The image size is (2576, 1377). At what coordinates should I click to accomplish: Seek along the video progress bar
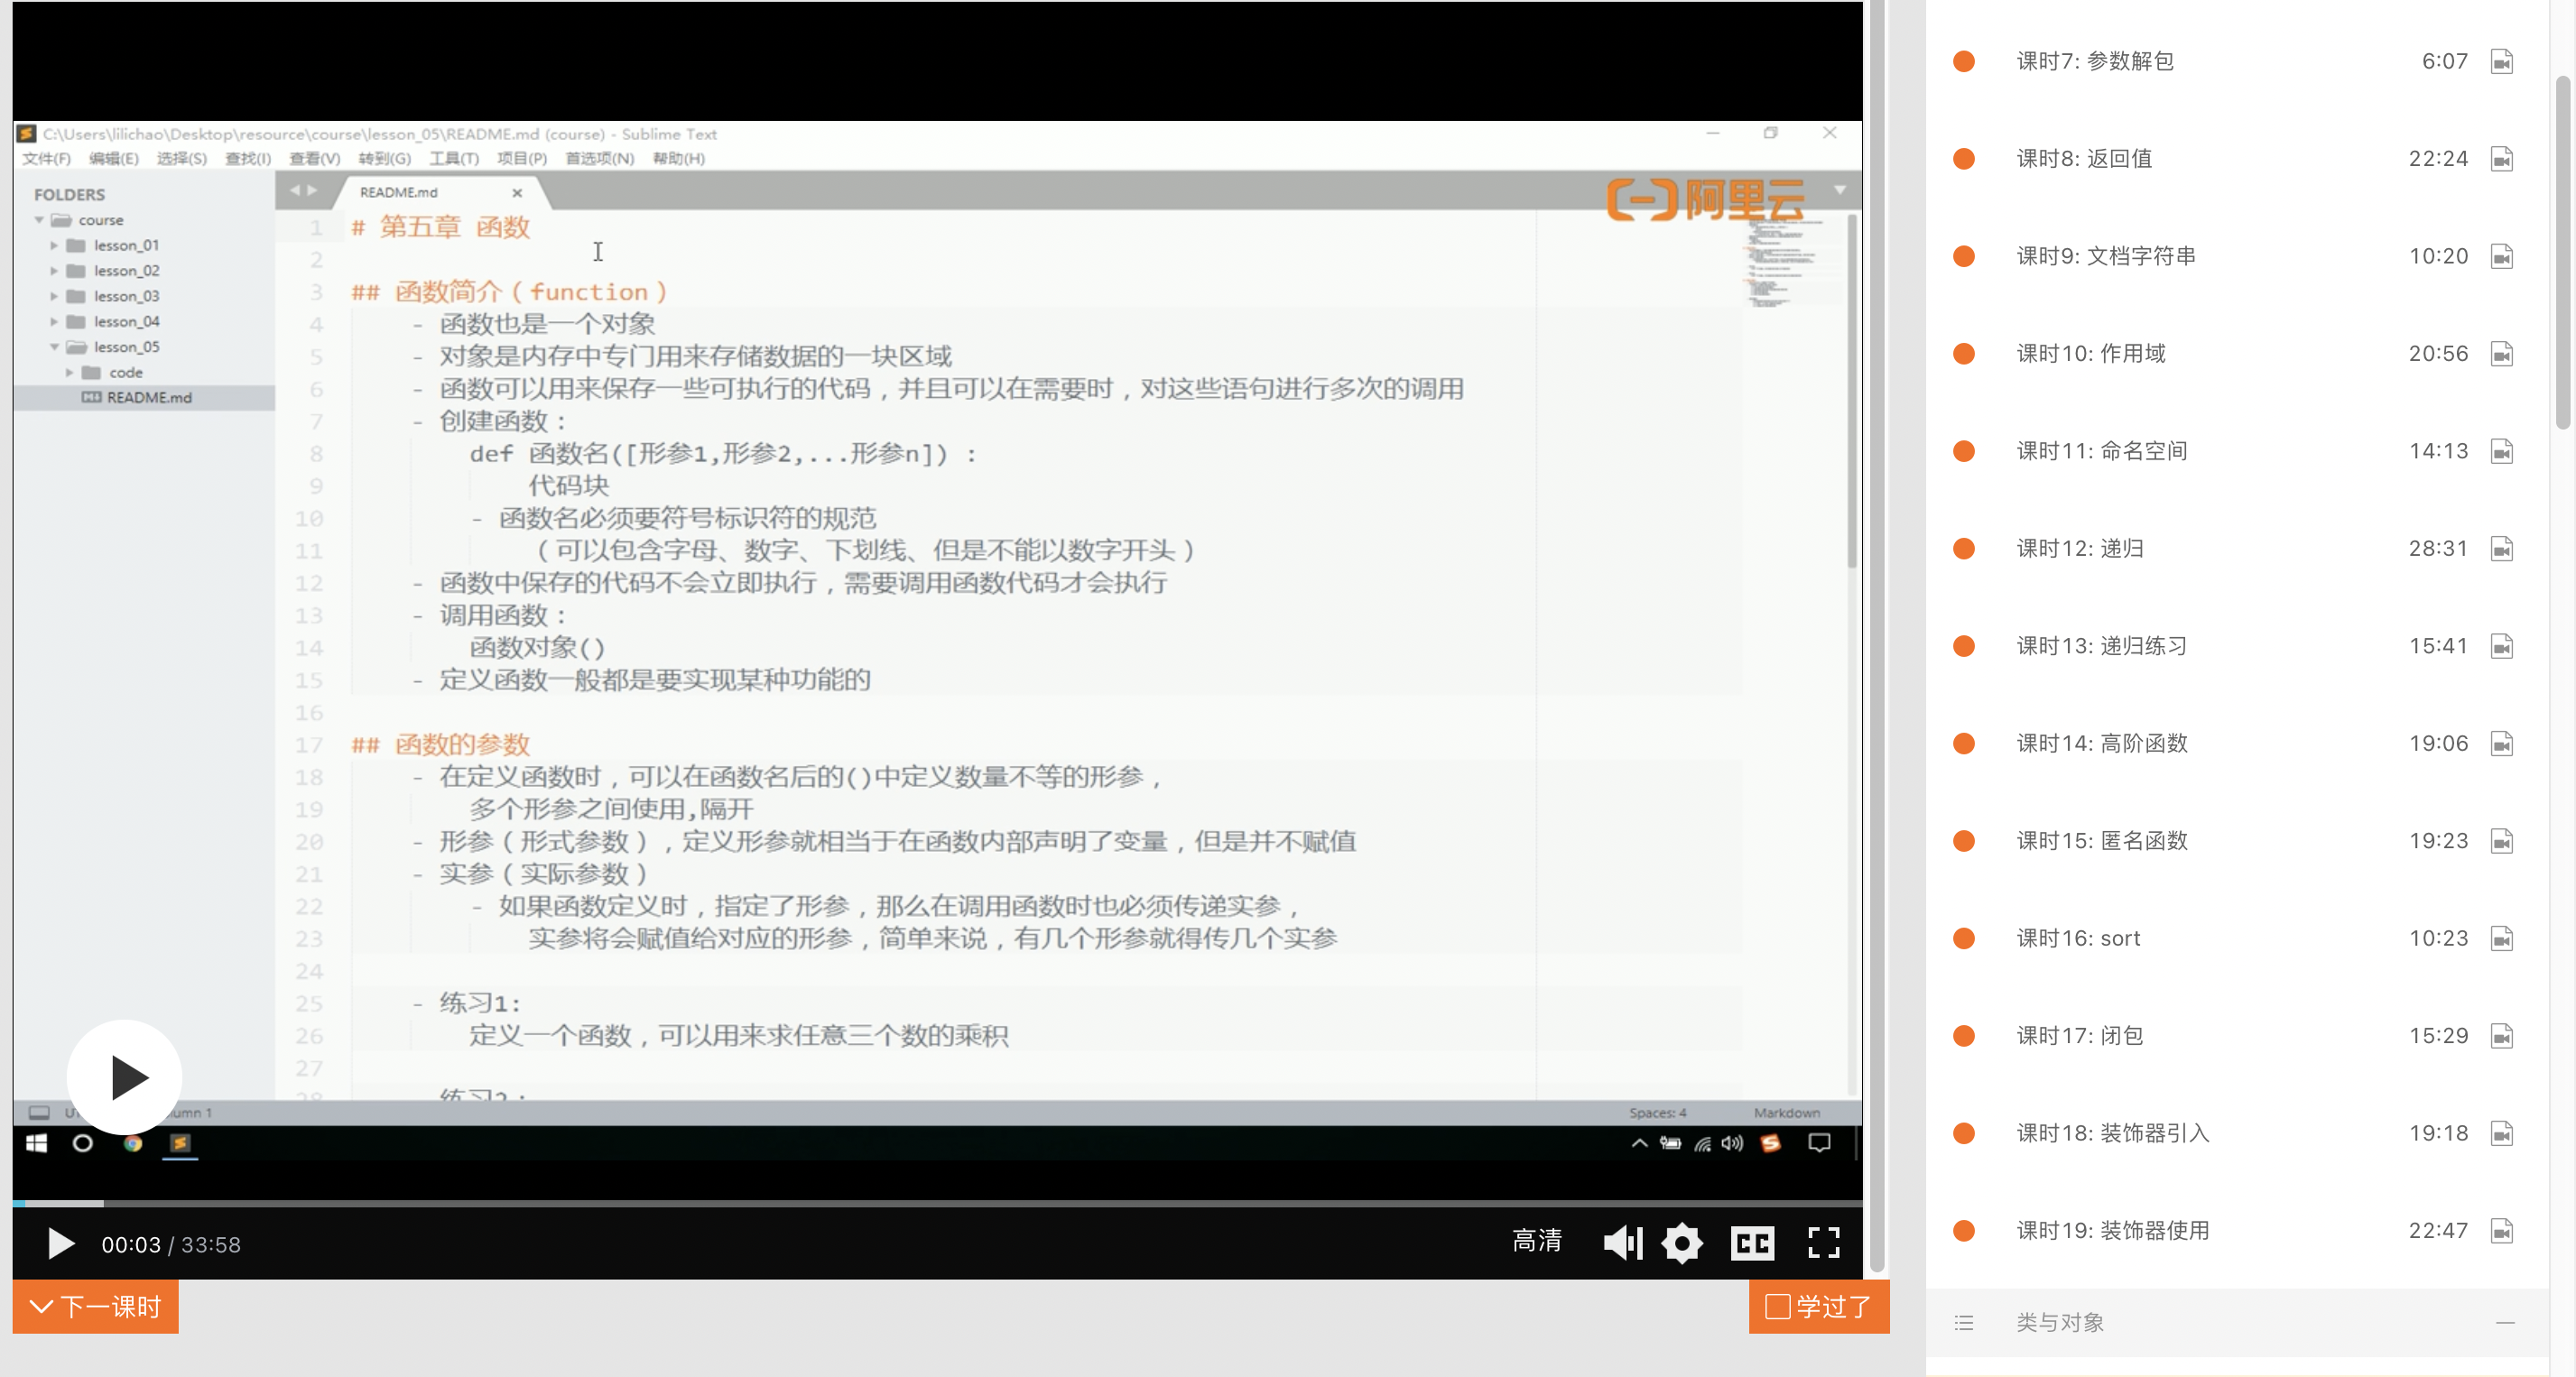tap(937, 1203)
